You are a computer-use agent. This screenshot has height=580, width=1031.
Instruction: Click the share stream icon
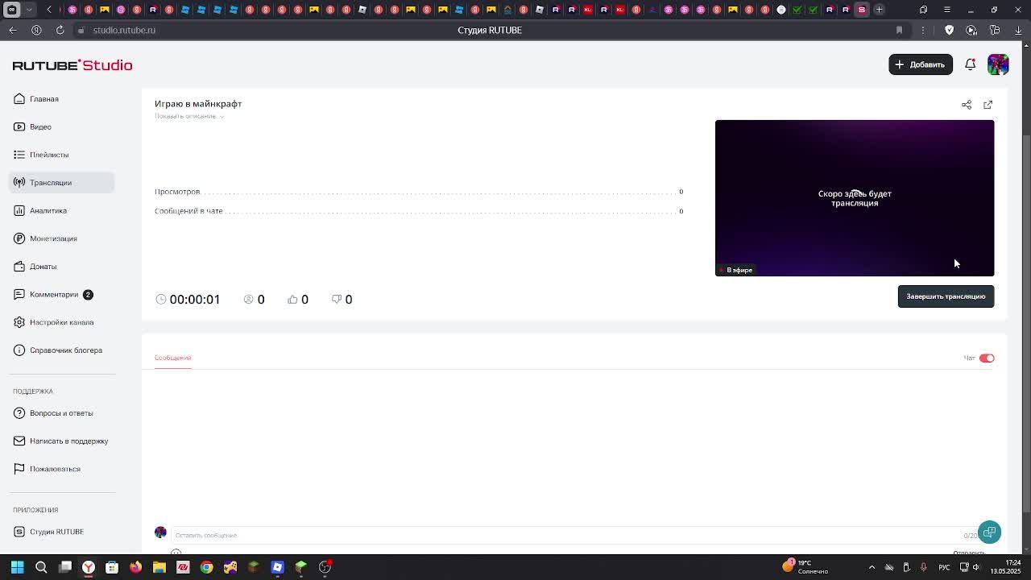pos(967,105)
